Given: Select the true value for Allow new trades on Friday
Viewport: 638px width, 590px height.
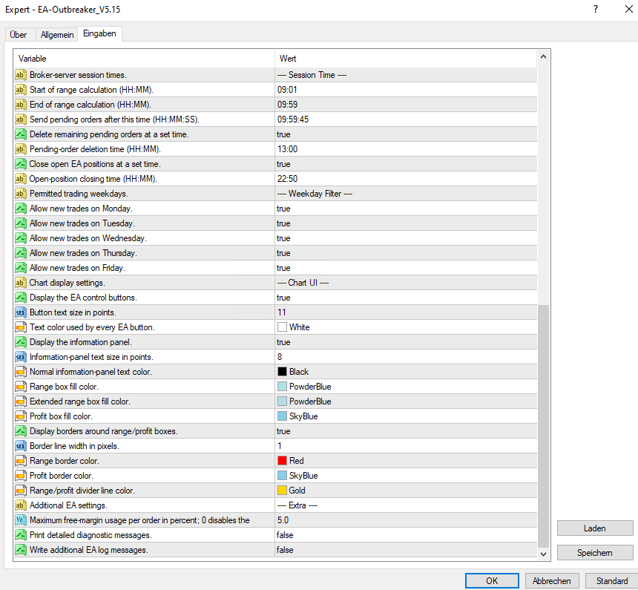Looking at the screenshot, I should coord(283,268).
